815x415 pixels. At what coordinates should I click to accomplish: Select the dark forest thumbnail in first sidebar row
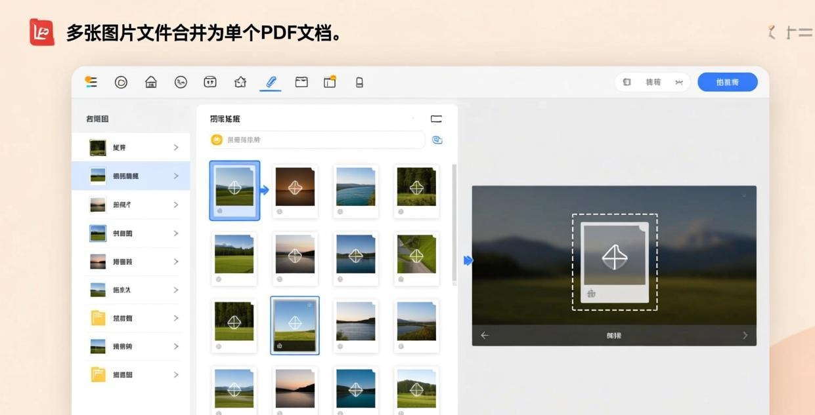coord(98,148)
